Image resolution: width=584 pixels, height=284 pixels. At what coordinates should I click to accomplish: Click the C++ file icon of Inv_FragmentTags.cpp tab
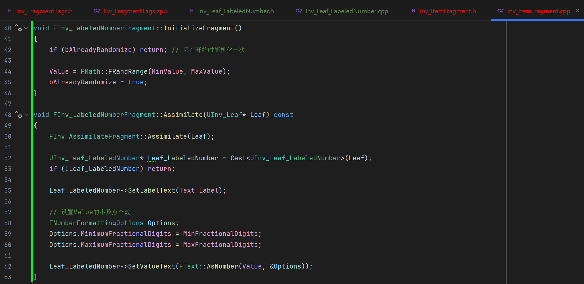(x=97, y=11)
